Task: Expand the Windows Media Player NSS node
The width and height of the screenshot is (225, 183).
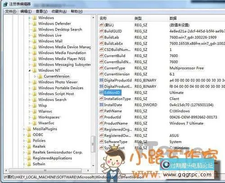Action: [x=30, y=59]
